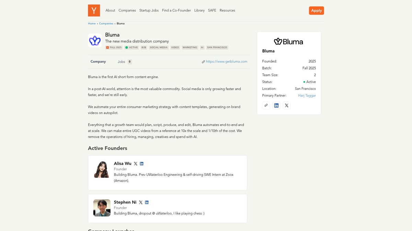Click Alisa Wu's profile photo

102,169
